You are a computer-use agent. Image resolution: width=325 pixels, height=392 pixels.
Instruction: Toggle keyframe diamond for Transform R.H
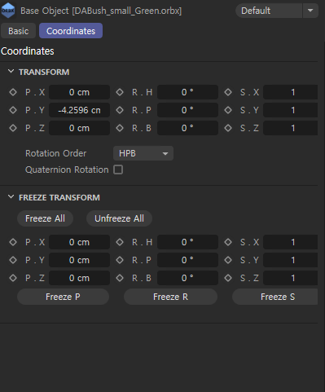pyautogui.click(x=120, y=92)
